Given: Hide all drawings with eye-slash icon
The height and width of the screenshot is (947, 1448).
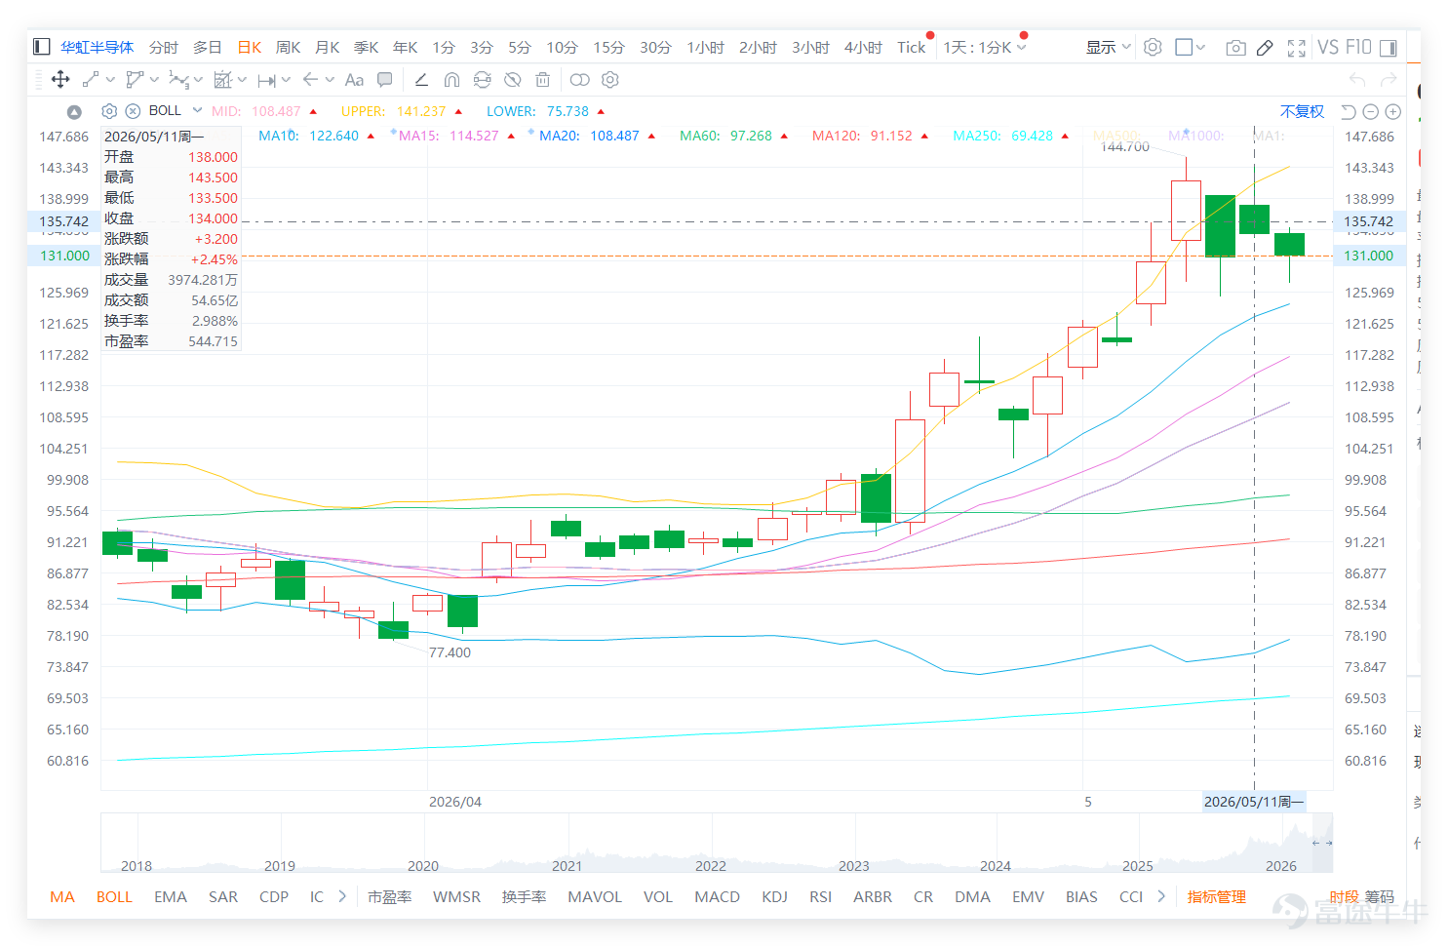Looking at the screenshot, I should click(513, 80).
